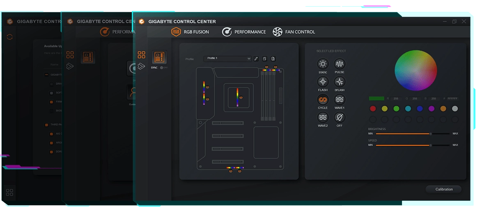Select the STATIC LED effect icon
482x213 pixels.
coord(323,64)
